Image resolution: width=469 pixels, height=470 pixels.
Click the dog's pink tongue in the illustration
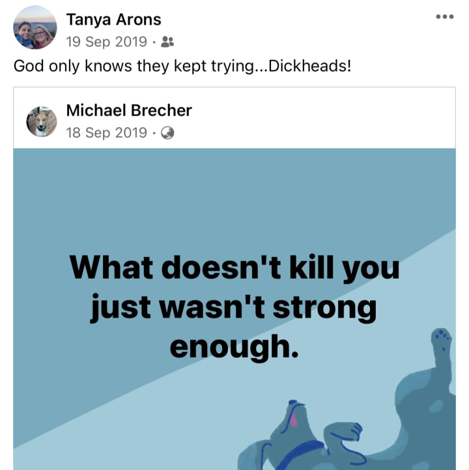(294, 418)
